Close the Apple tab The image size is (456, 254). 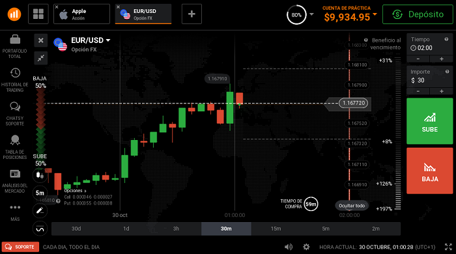(57, 7)
